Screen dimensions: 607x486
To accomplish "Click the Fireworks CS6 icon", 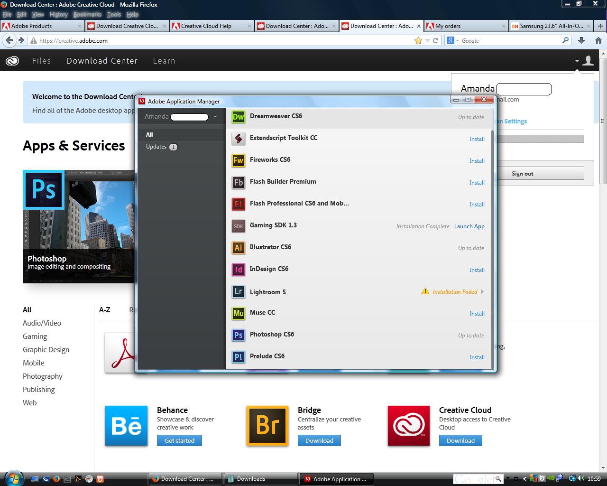I will point(238,160).
